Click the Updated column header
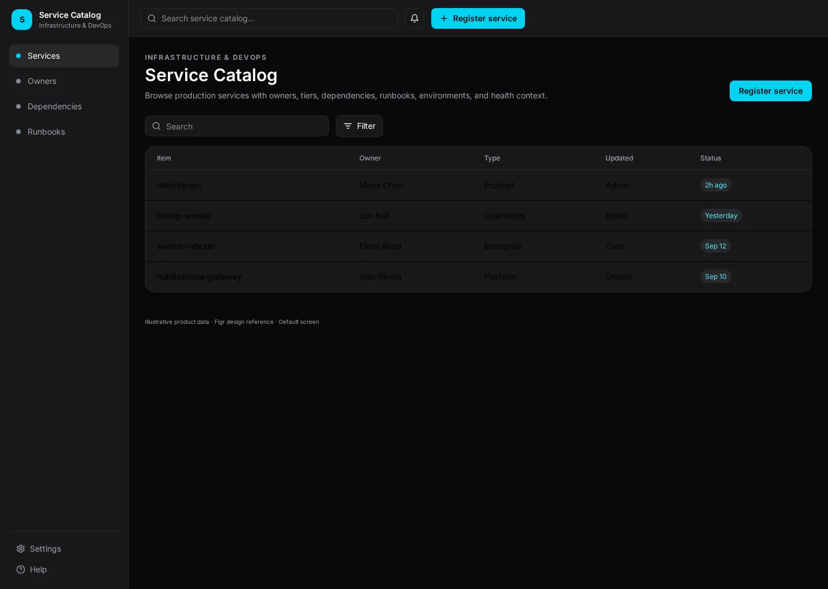The width and height of the screenshot is (828, 589). pos(619,158)
